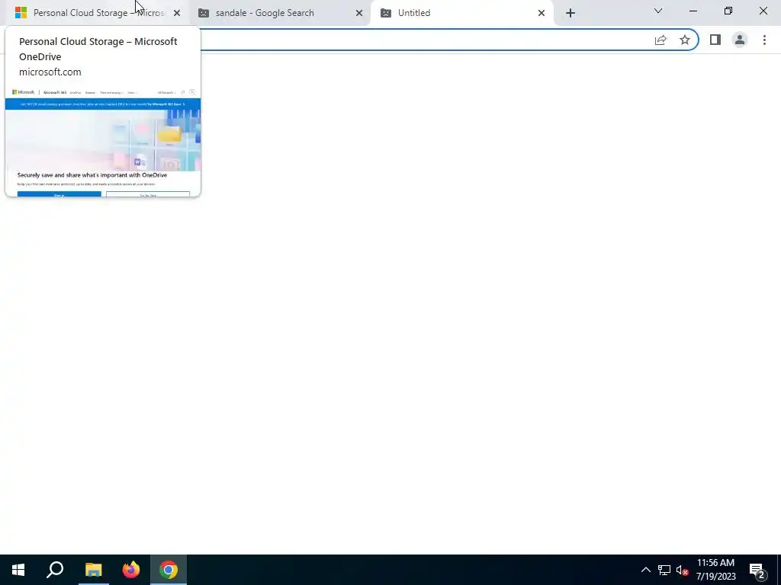This screenshot has height=585, width=781.
Task: Open the notification action center
Action: click(757, 570)
